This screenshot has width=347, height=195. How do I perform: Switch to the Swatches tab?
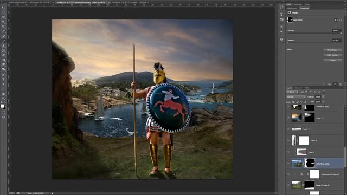click(298, 4)
